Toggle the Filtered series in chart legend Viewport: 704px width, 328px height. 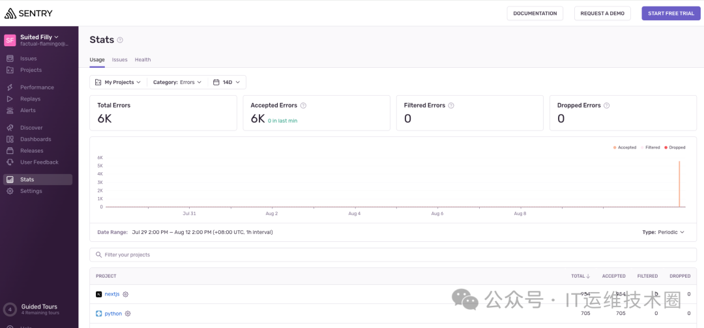pos(650,147)
